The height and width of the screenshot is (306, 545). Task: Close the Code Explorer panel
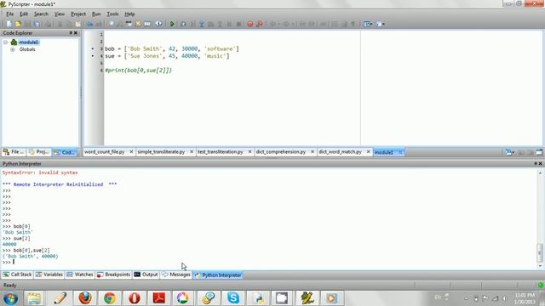point(76,32)
